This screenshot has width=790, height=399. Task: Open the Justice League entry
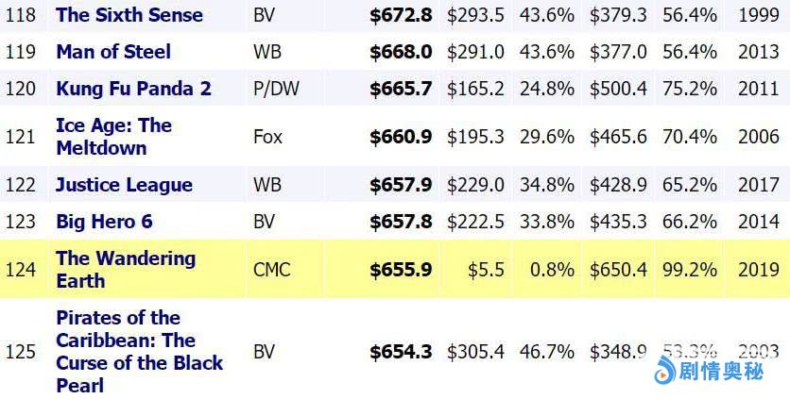pos(124,185)
